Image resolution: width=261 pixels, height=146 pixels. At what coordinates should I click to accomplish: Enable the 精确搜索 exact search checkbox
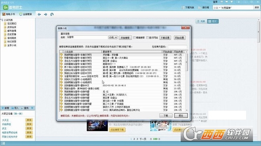135,38
